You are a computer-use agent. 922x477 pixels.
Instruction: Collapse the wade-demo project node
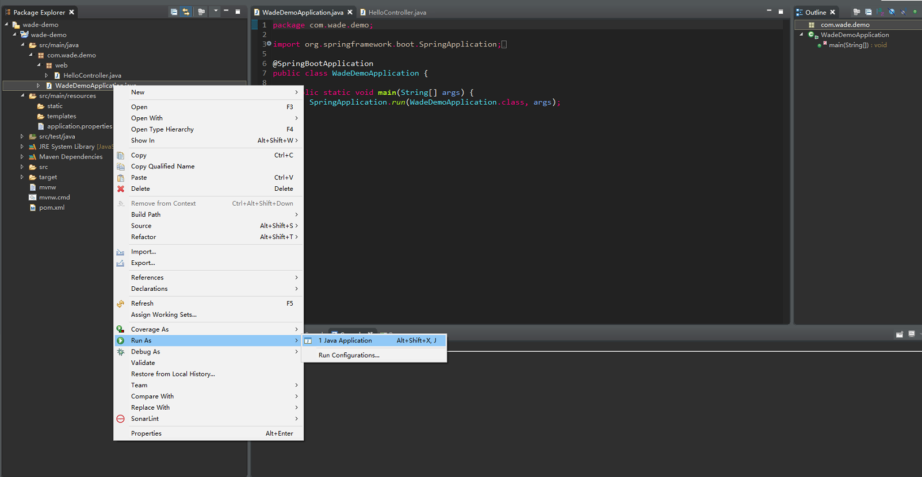14,34
